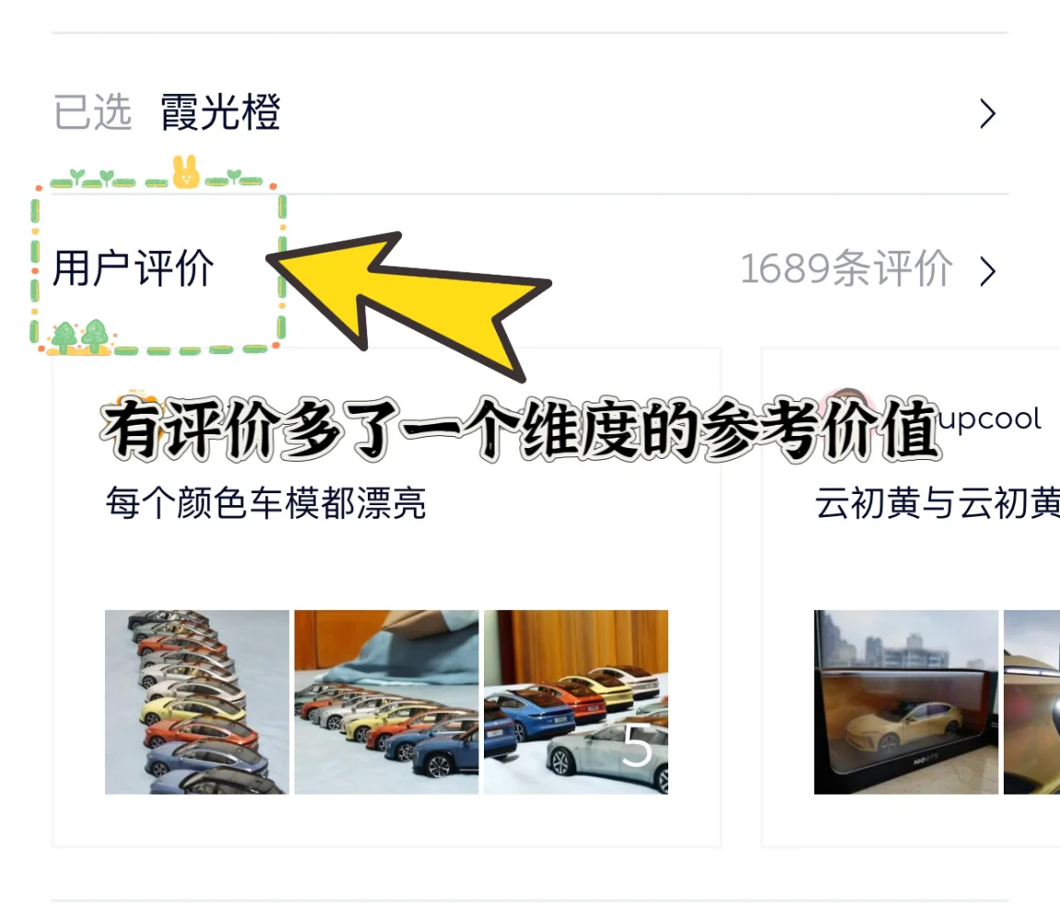Open the third review photo with the 5 overlay
Screen dimensions: 1060x907
pos(576,701)
